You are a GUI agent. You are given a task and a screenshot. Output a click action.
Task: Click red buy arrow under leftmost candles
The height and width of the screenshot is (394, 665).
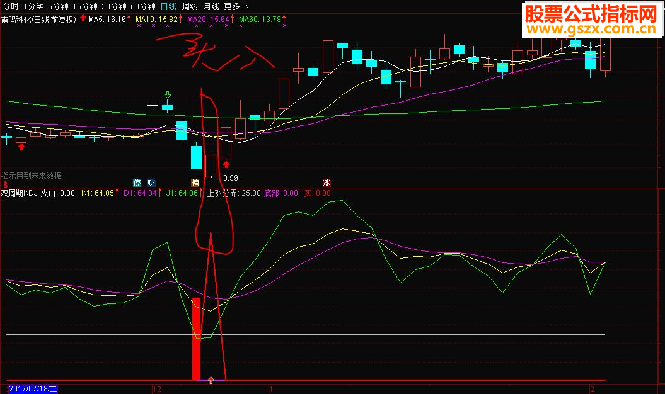[x=21, y=147]
